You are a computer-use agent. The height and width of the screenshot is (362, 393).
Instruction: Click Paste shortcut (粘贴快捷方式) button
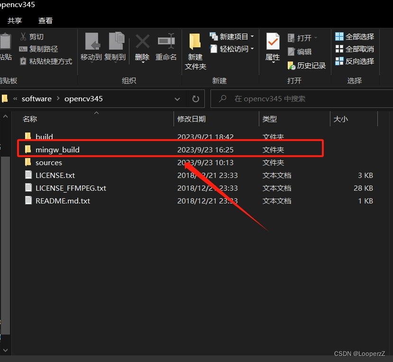[46, 61]
